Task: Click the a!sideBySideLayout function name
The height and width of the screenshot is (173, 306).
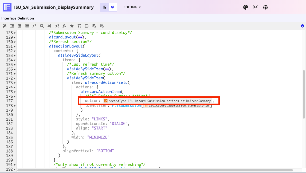Action: (x=78, y=55)
